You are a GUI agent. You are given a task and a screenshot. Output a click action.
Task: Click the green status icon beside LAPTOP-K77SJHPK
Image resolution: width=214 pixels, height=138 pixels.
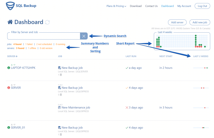tap(9, 68)
